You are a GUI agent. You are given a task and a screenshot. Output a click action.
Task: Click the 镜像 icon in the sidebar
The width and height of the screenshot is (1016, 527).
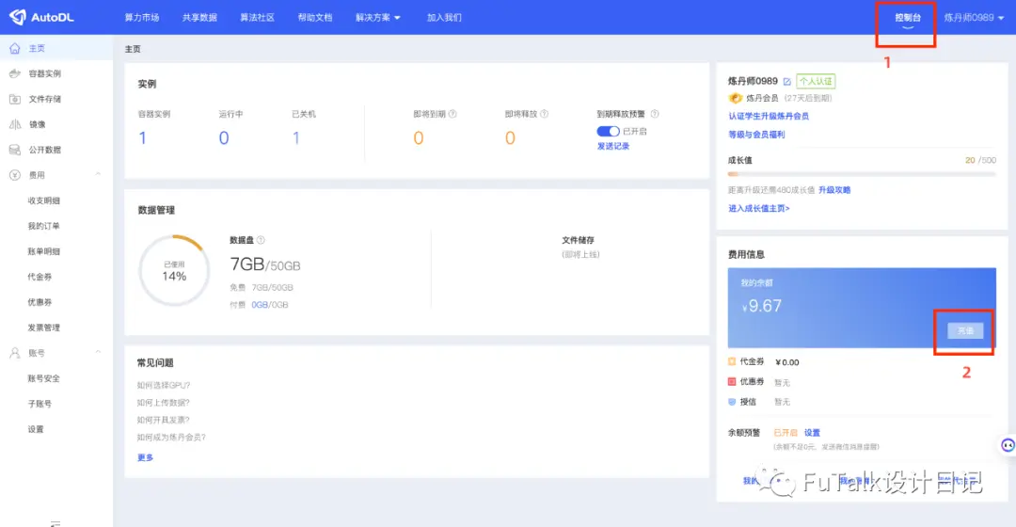tap(15, 124)
